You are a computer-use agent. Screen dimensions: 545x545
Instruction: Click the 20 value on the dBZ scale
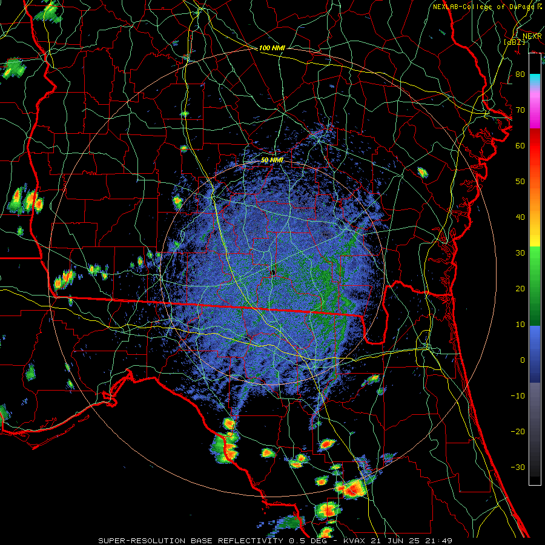point(520,289)
